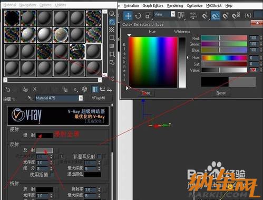This screenshot has height=200, width=263.
Task: Select the Scale tool in main toolbar
Action: [148, 16]
